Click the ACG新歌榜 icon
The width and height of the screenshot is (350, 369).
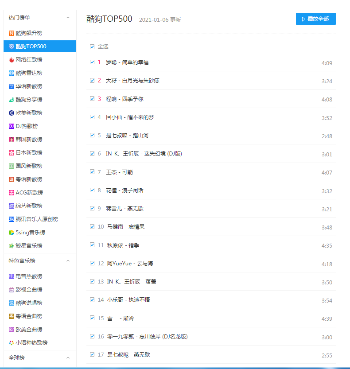12,193
